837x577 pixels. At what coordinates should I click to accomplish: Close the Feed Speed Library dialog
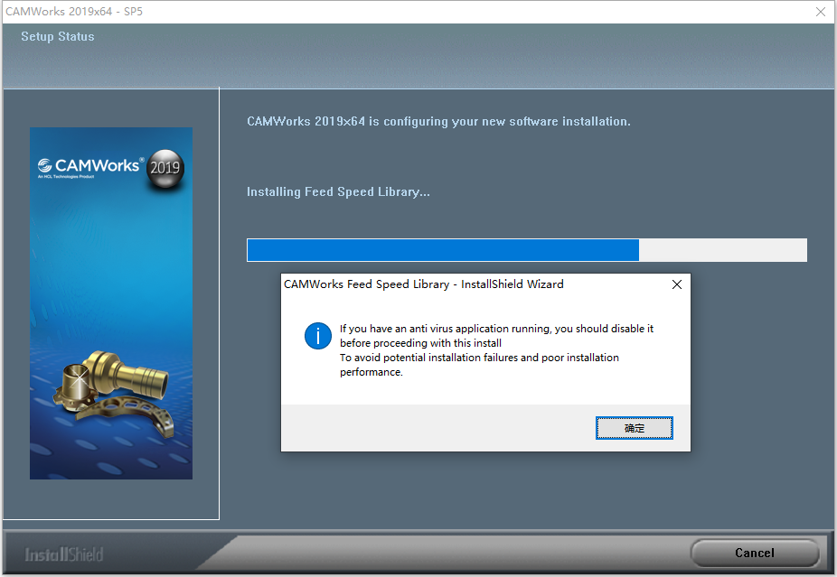pyautogui.click(x=677, y=284)
